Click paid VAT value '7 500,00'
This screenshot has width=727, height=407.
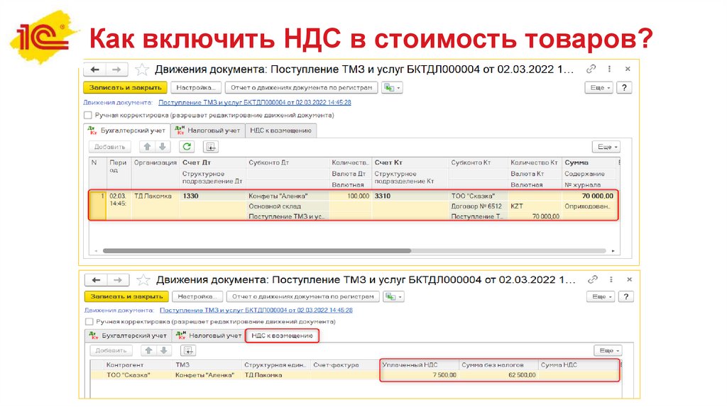[x=420, y=375]
